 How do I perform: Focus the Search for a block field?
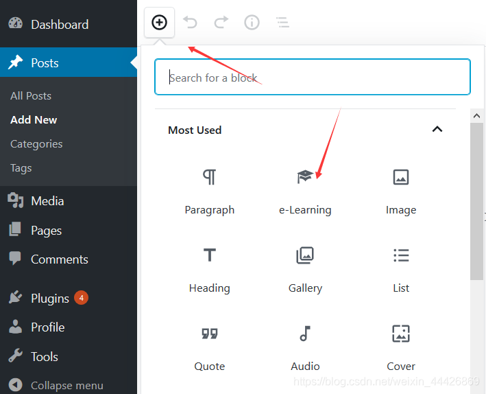pos(313,77)
